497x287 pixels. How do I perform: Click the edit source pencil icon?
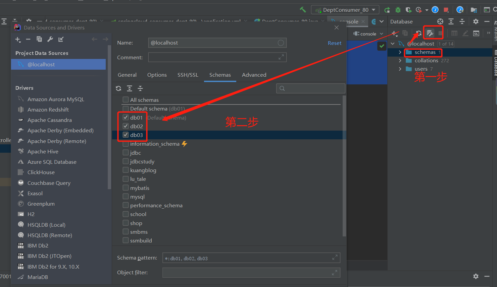coord(465,33)
